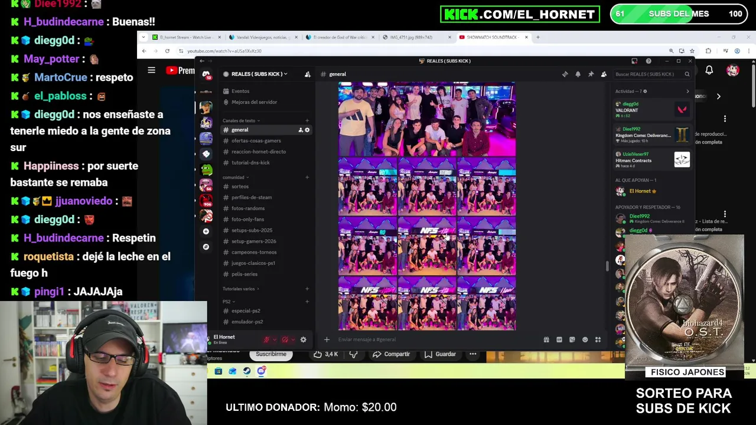Select the Hornet server icon in sidebar
The height and width of the screenshot is (425, 756).
(206, 123)
